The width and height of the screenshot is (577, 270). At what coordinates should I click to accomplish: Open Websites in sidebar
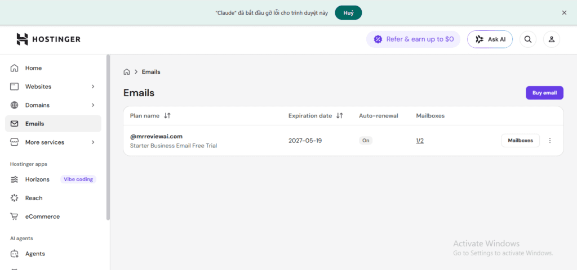click(53, 87)
